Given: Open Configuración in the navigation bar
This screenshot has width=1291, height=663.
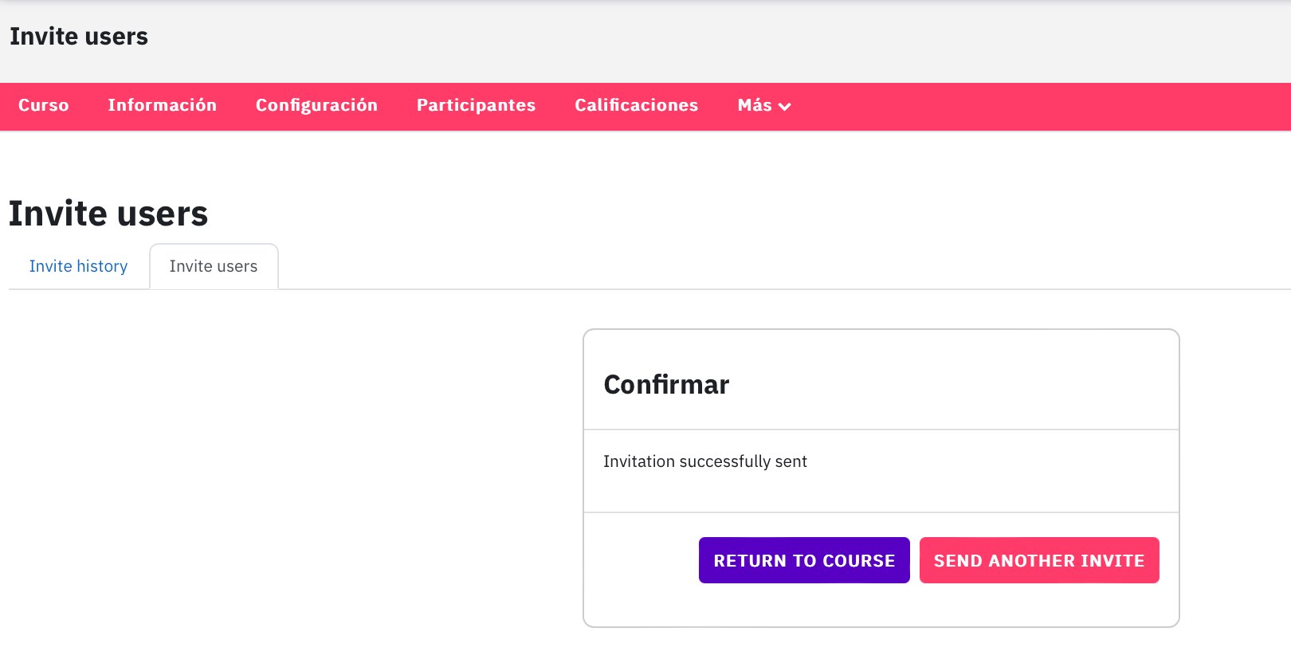Looking at the screenshot, I should (316, 105).
